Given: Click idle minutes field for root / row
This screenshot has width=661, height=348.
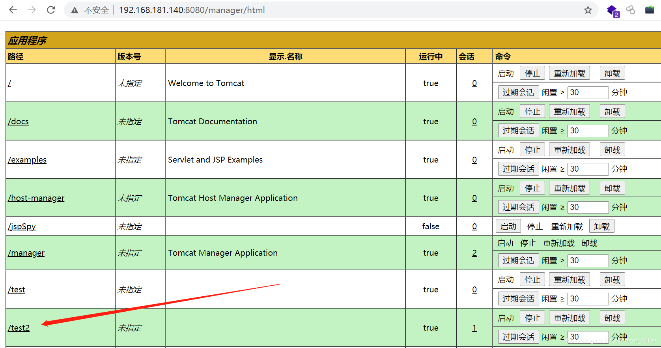Looking at the screenshot, I should coord(588,92).
